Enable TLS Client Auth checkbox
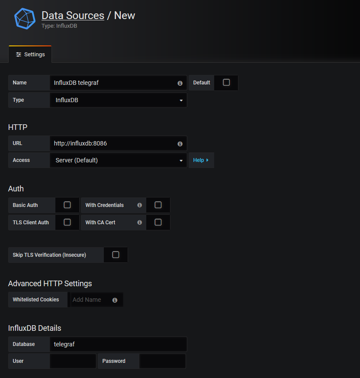 [67, 222]
